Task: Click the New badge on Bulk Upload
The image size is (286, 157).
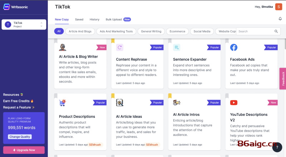Action: pos(127,20)
